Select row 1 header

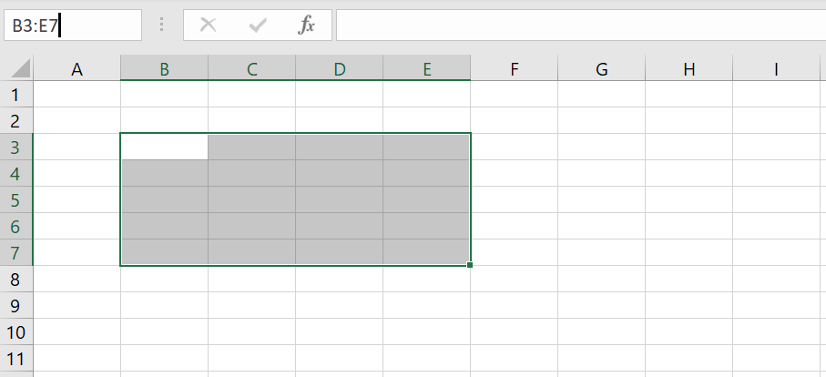(15, 94)
